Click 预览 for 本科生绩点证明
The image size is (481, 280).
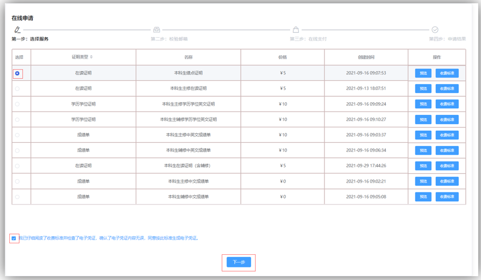click(x=423, y=73)
